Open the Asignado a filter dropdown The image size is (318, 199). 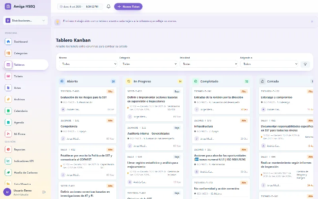(269, 64)
